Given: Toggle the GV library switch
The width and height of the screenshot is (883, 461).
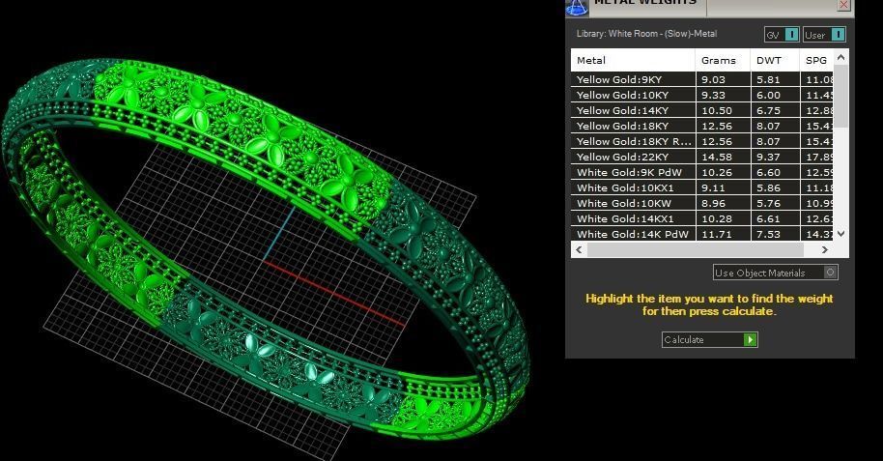Looking at the screenshot, I should point(782,35).
